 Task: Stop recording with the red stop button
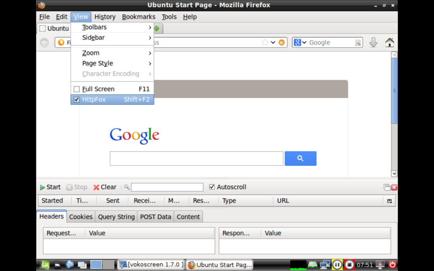tap(349, 265)
